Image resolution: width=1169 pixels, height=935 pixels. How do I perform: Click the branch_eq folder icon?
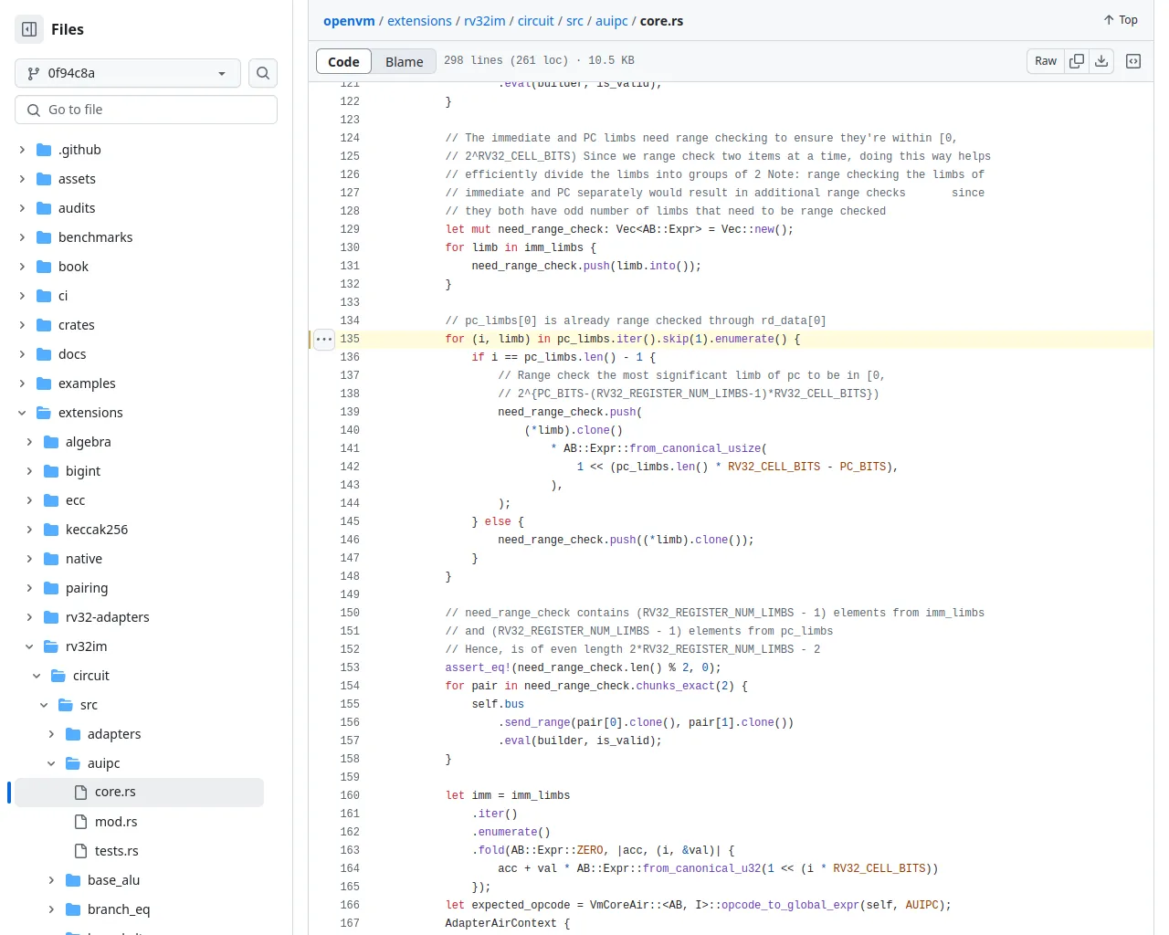tap(73, 909)
